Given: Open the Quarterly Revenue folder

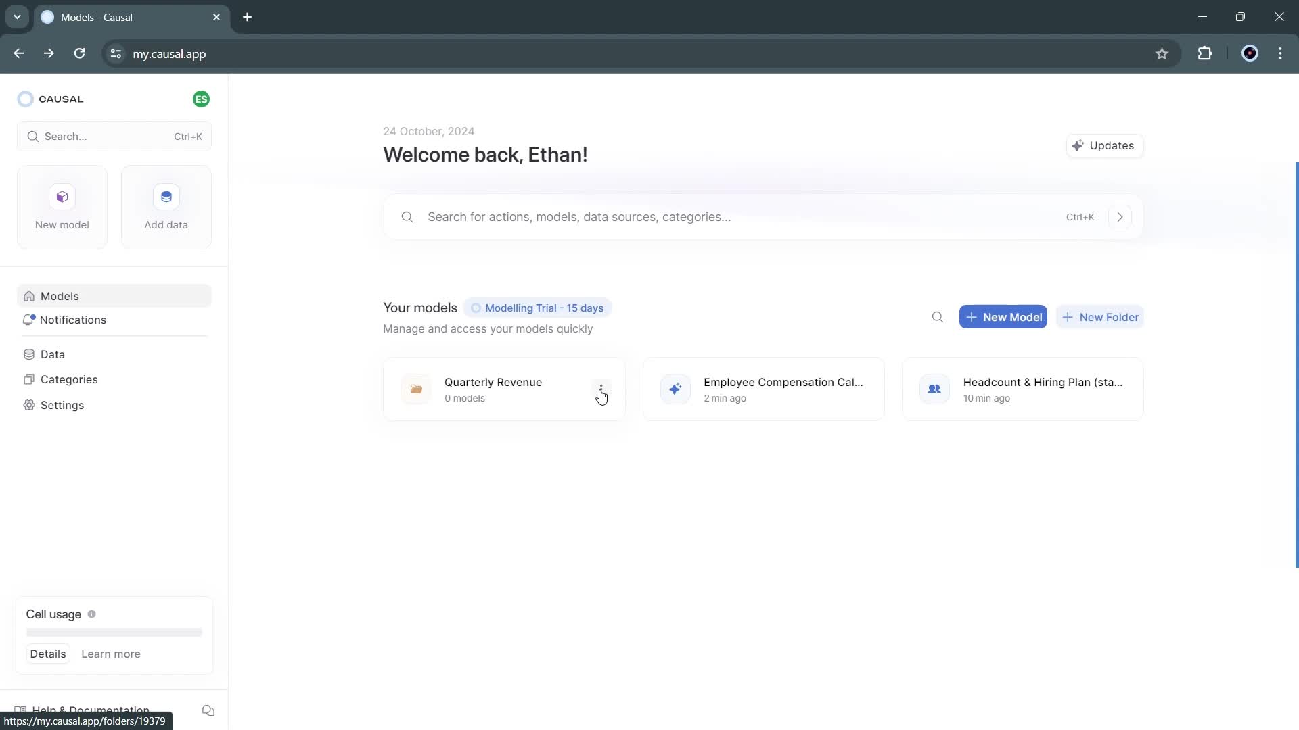Looking at the screenshot, I should coord(495,389).
